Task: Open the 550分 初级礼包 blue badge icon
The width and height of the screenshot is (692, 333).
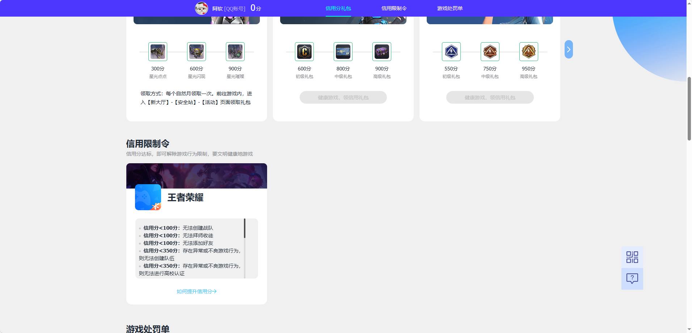Action: (x=451, y=52)
